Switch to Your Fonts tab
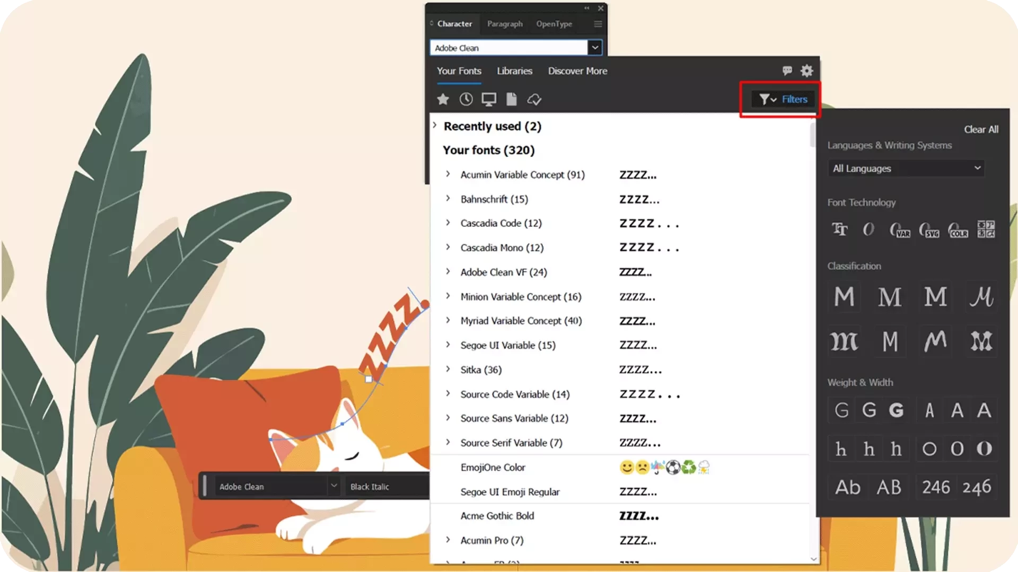Image resolution: width=1018 pixels, height=572 pixels. (459, 71)
